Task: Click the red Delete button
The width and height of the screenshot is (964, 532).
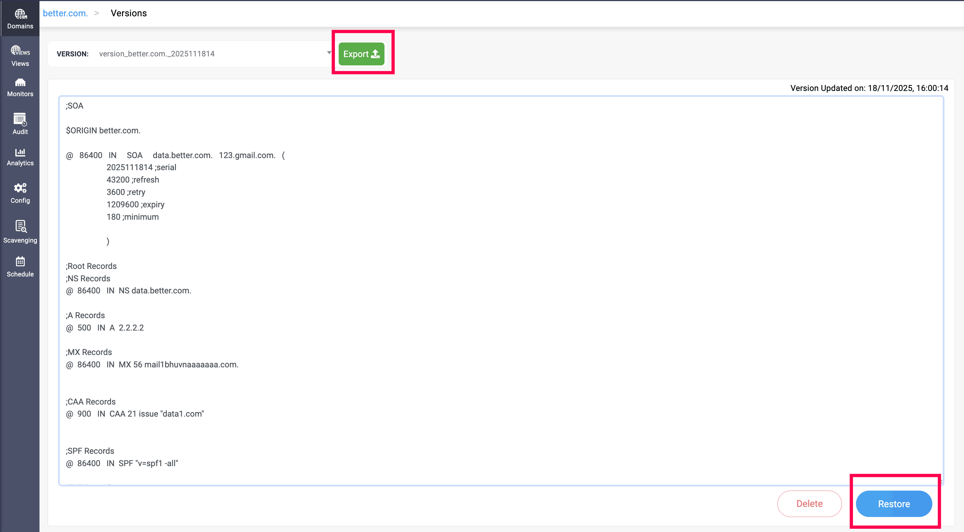Action: 809,504
